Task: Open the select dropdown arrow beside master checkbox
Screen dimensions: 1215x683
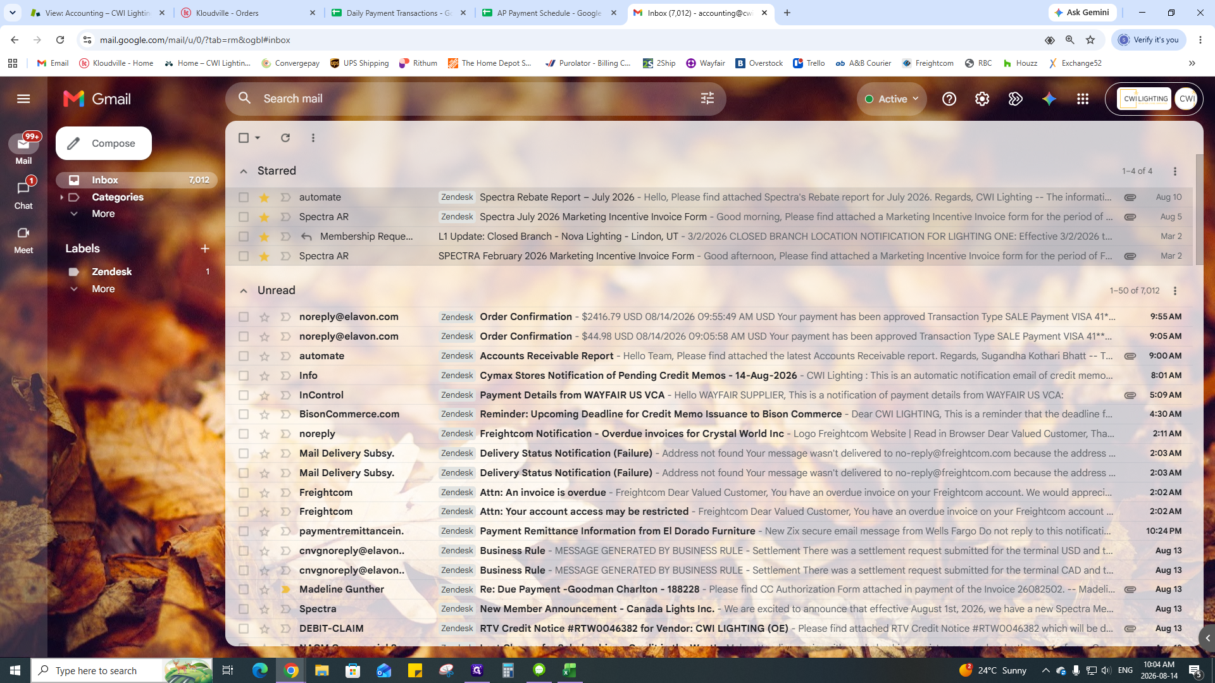Action: point(258,138)
